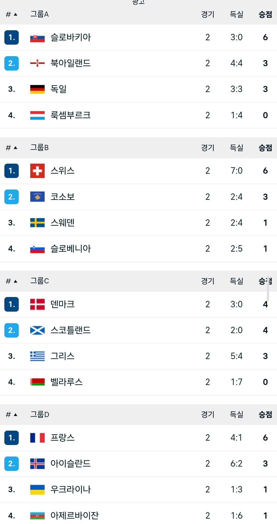This screenshot has height=524, width=277.
Task: Click the Kosovo flag icon
Action: pyautogui.click(x=37, y=197)
